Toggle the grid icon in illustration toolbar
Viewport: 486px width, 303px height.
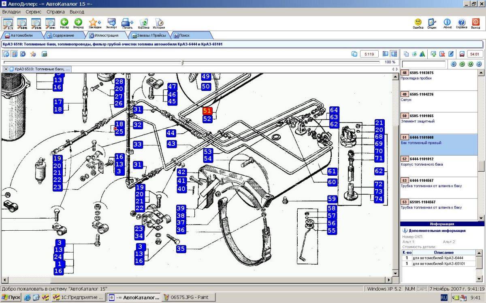15,54
